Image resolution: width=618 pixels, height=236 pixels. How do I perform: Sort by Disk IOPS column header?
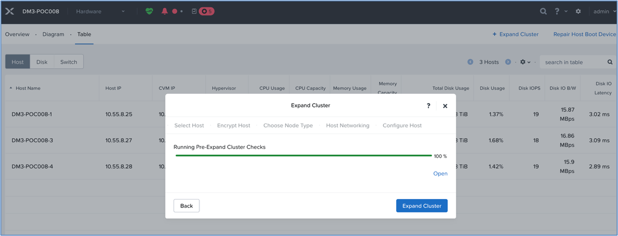pos(529,88)
